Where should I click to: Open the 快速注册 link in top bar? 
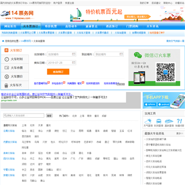coord(69,3)
